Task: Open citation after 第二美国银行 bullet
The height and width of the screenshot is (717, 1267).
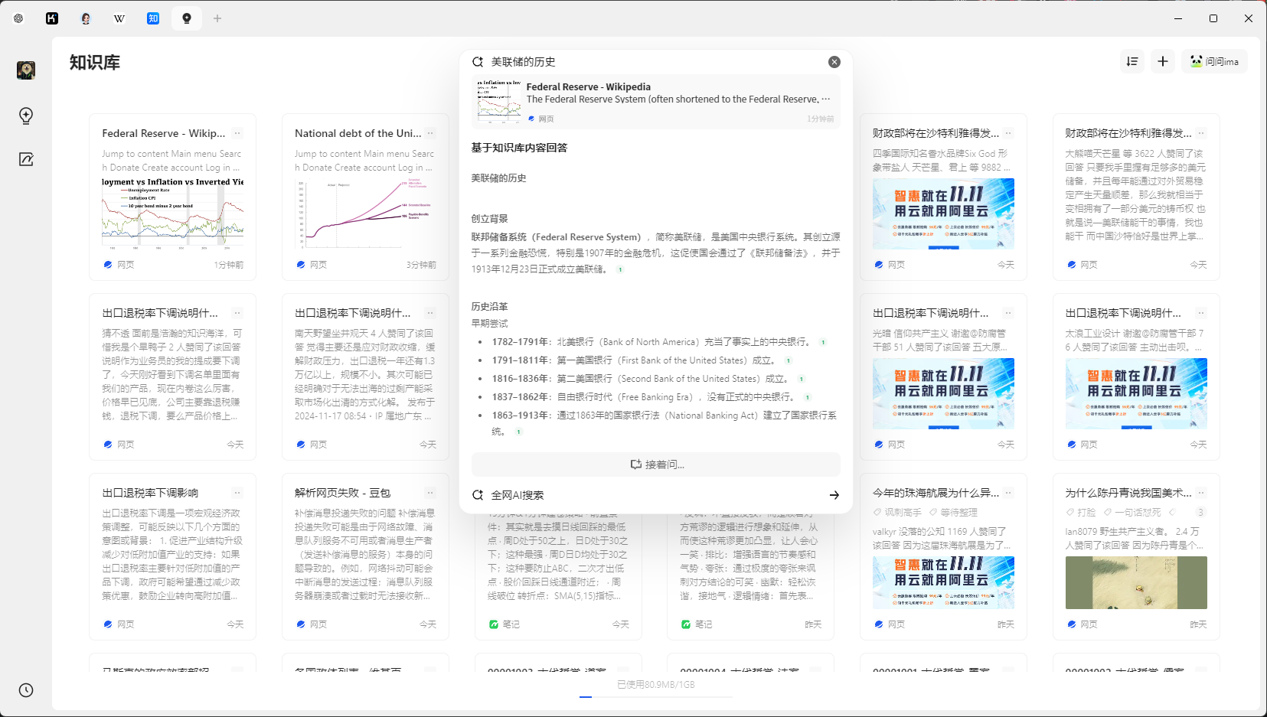Action: [x=802, y=379]
